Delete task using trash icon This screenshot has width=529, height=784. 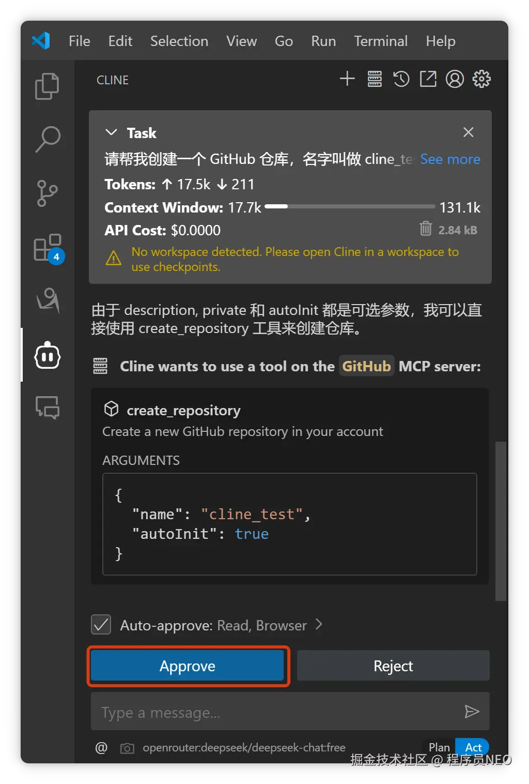pos(425,229)
